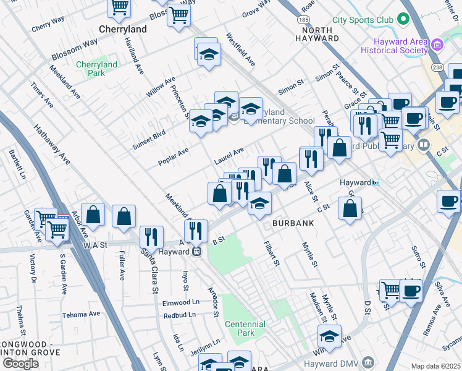Select the Tehama Ave street label

pos(81,315)
